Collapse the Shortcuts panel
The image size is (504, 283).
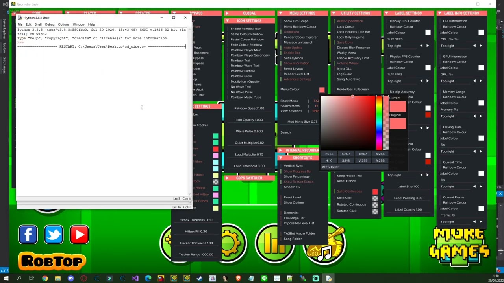click(280, 158)
